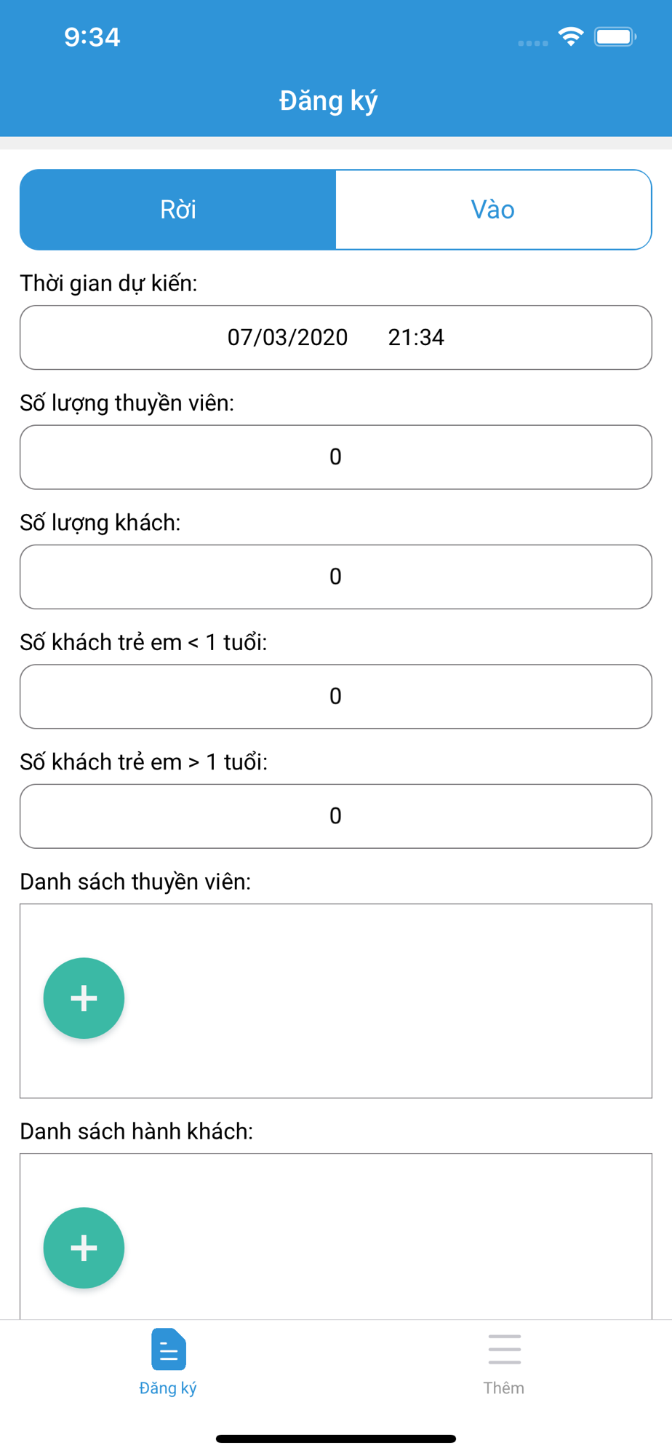
Task: Tap the status bar clock 9:34
Action: click(x=92, y=37)
